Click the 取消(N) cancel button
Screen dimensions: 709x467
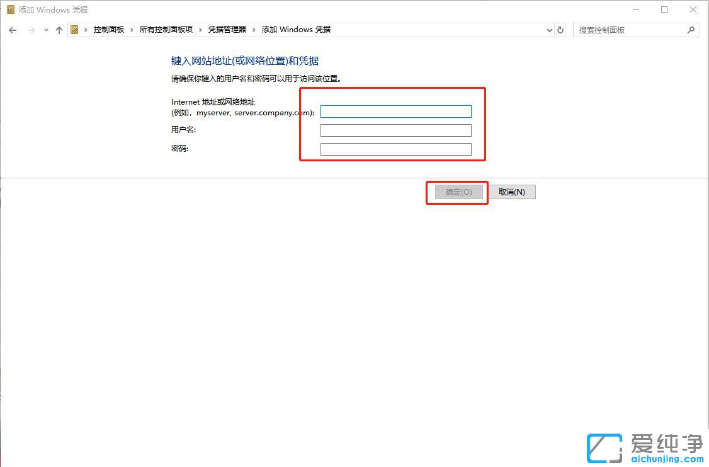[513, 192]
